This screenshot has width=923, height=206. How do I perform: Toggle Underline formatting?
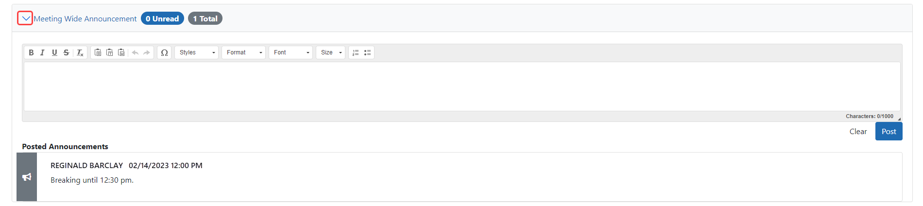54,52
